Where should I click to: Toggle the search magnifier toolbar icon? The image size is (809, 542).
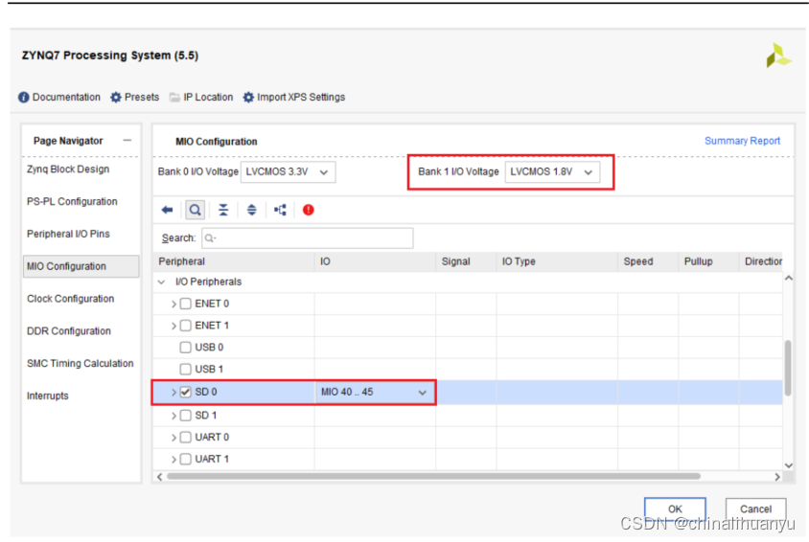point(195,210)
